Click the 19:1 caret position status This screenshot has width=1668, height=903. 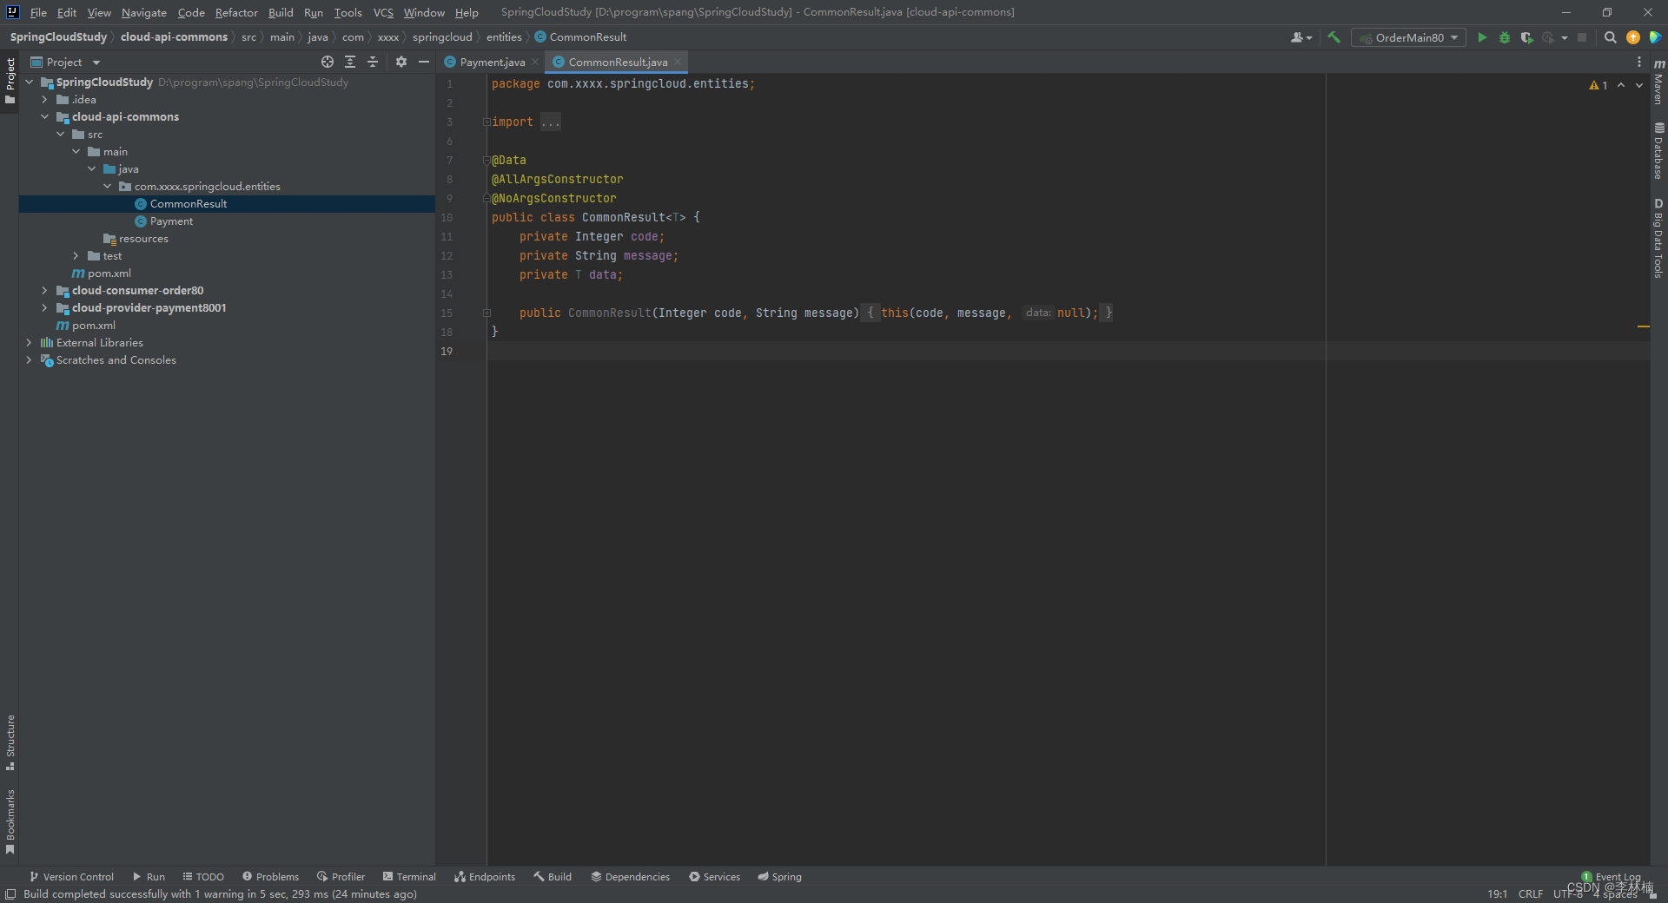[x=1497, y=893]
